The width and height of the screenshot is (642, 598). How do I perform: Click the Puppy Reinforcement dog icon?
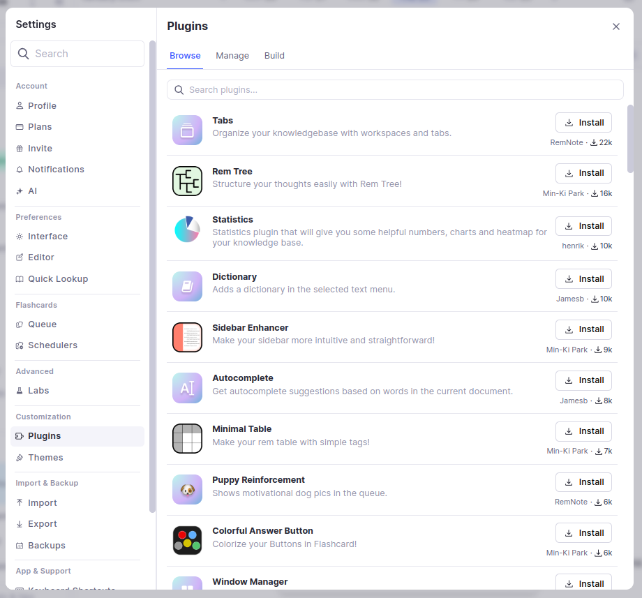point(187,490)
